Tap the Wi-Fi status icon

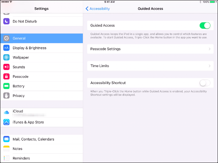pyautogui.click(x=11, y=2)
